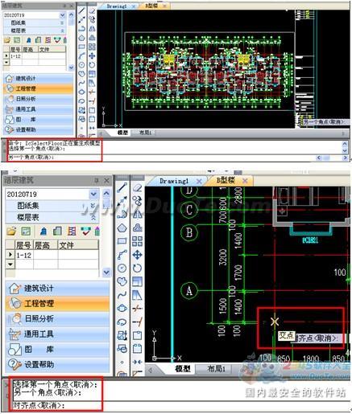Select Revision cloud tool in lower screenshot
352x414 pixels.
coord(122,281)
